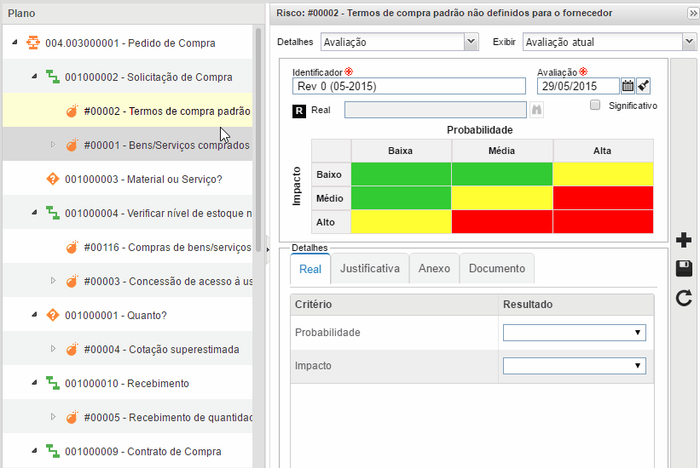Collapse the 001000002 Solicitação de Compra node
The image size is (700, 468).
(x=34, y=77)
